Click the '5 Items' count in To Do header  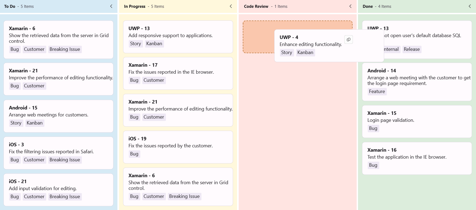(27, 6)
